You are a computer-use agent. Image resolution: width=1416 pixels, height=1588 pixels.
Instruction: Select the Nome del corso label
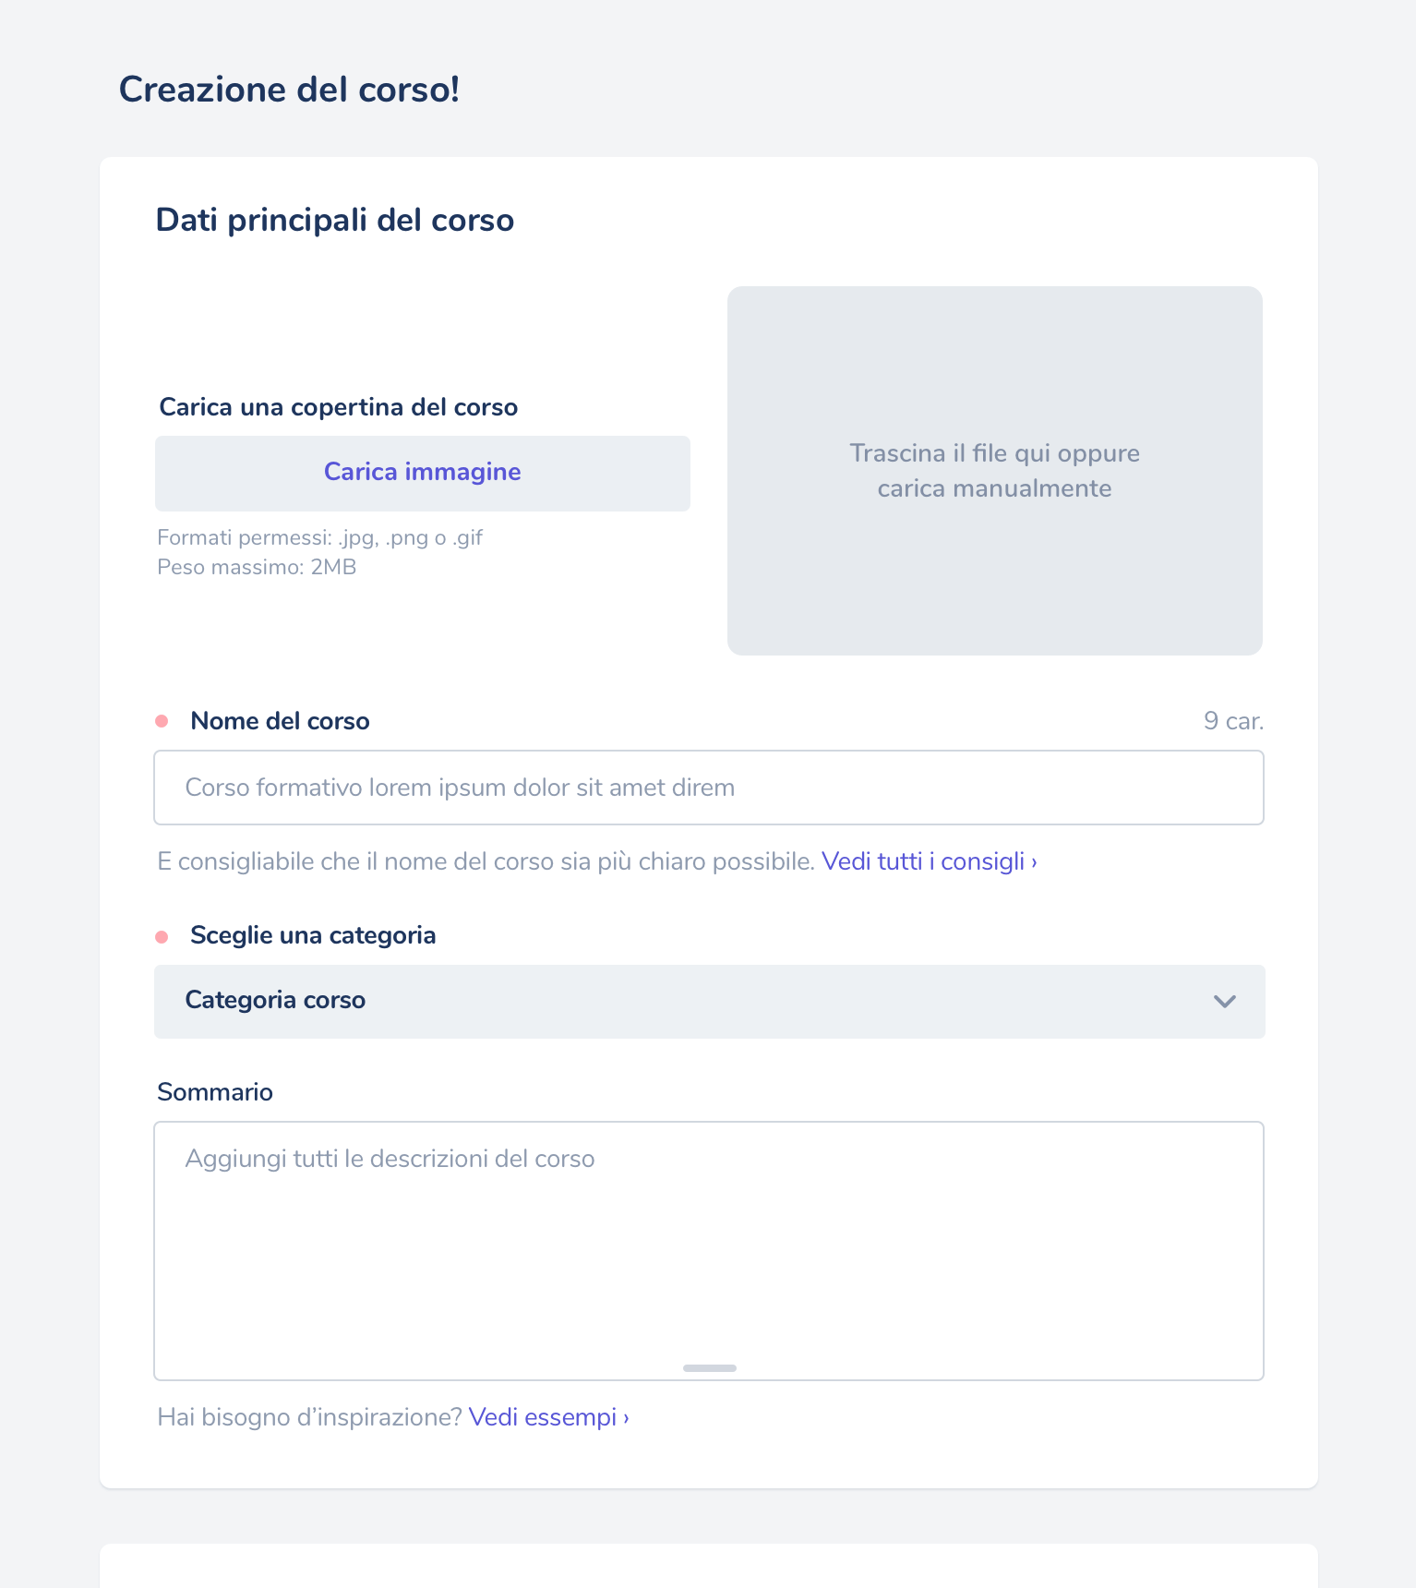click(x=280, y=721)
